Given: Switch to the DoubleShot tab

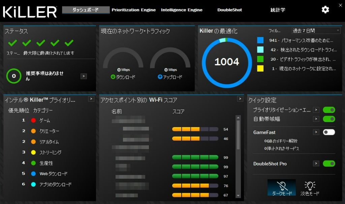Looking at the screenshot, I should coord(229,10).
